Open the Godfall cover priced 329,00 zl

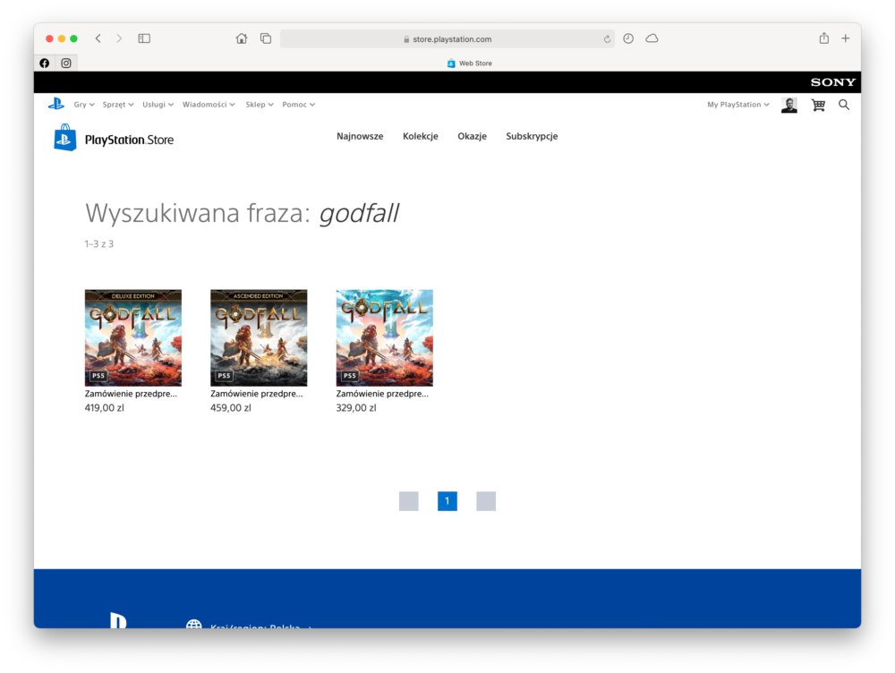[x=384, y=337]
